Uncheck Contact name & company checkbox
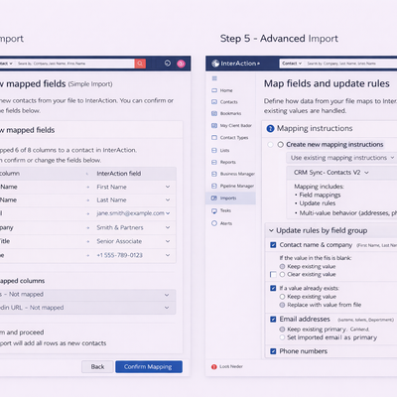Viewport: 397px width, 397px height. pos(273,245)
